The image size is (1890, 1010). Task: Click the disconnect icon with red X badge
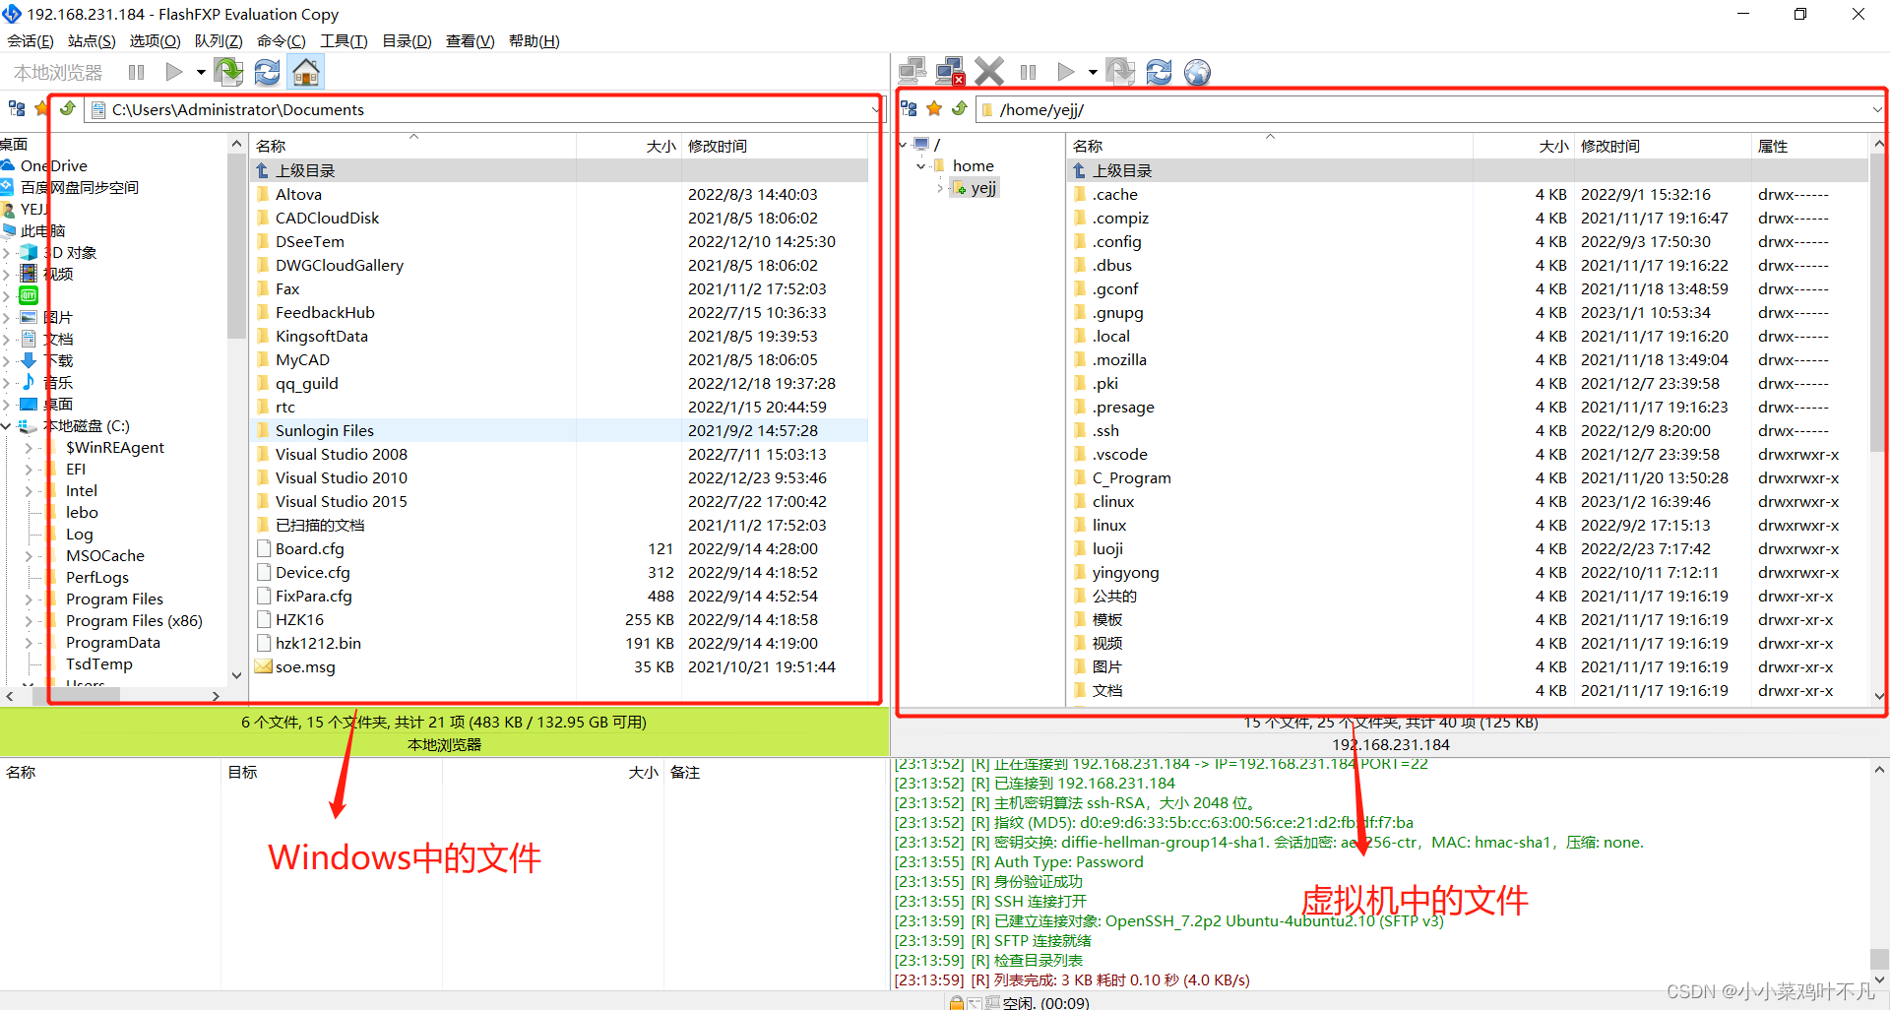pos(950,72)
